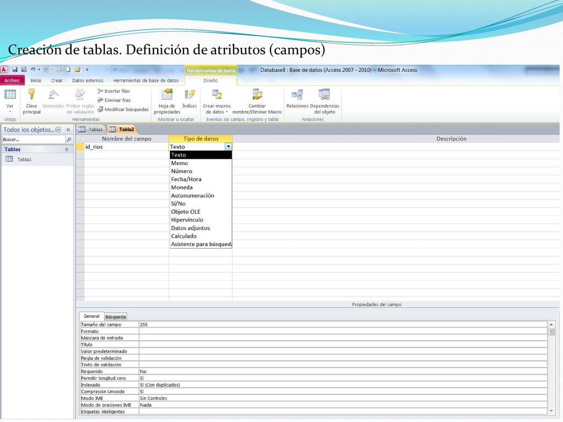The image size is (563, 422).
Task: Click the properties scrollbar up arrow
Action: [551, 324]
